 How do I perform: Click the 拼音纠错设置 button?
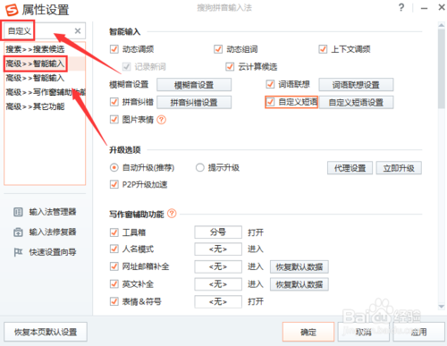tap(194, 102)
